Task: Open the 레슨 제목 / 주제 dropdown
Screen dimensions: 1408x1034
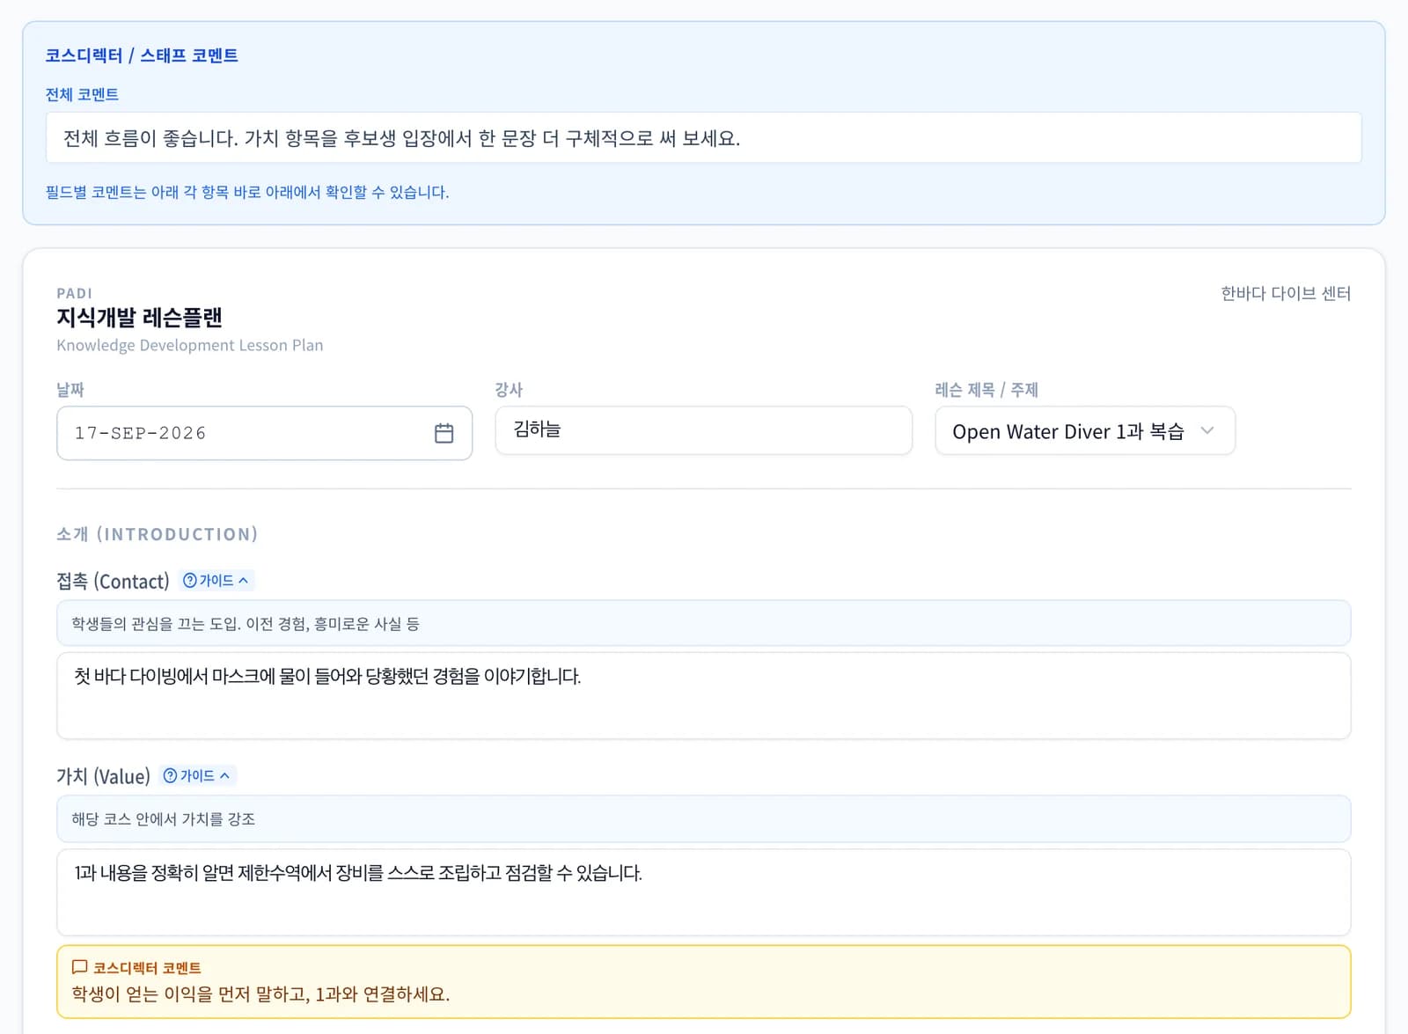Action: tap(1085, 431)
